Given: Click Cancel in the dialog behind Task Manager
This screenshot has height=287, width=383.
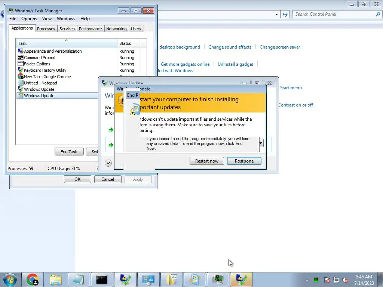Looking at the screenshot, I should pos(108,179).
